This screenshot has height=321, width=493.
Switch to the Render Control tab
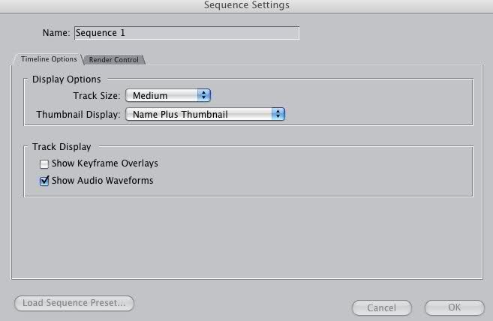coord(114,60)
